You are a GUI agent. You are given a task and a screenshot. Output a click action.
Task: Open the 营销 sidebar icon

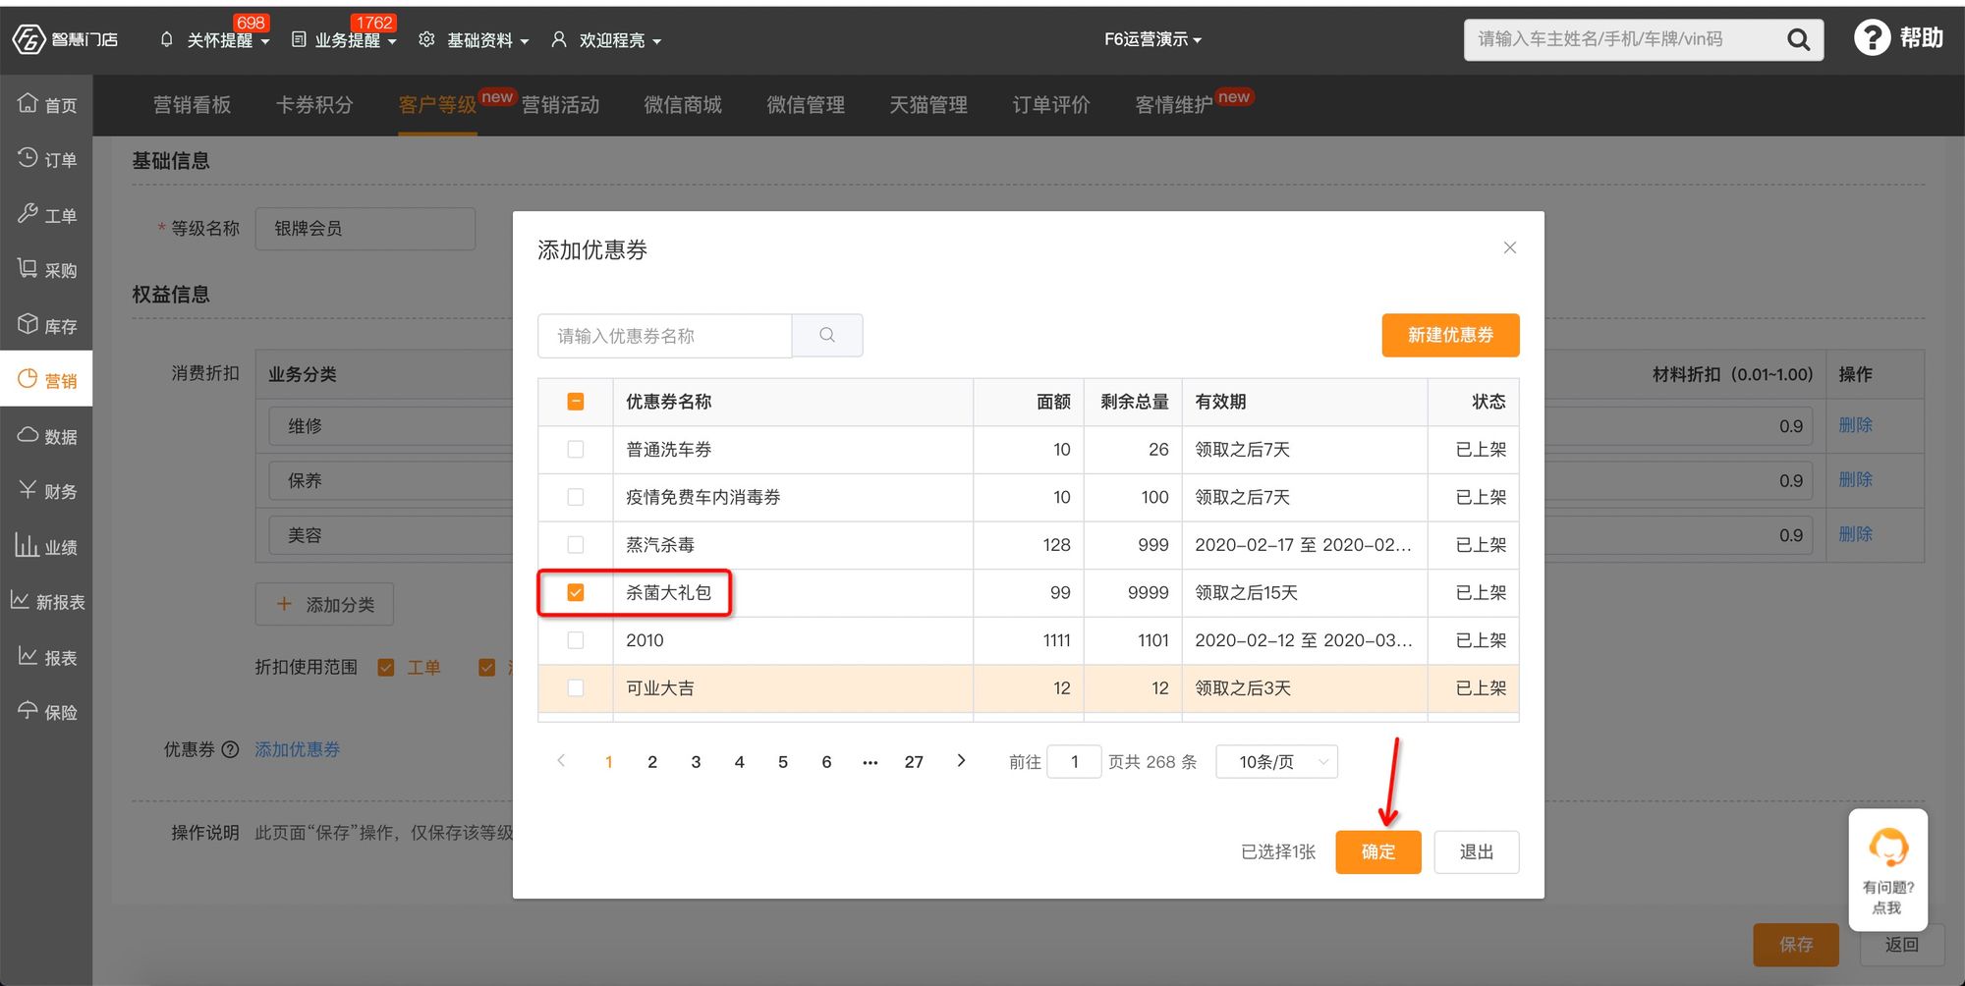28,379
